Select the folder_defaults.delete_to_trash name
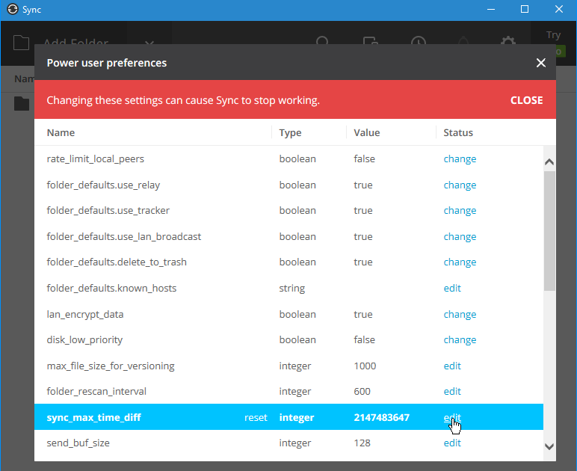This screenshot has height=471, width=577. (117, 262)
